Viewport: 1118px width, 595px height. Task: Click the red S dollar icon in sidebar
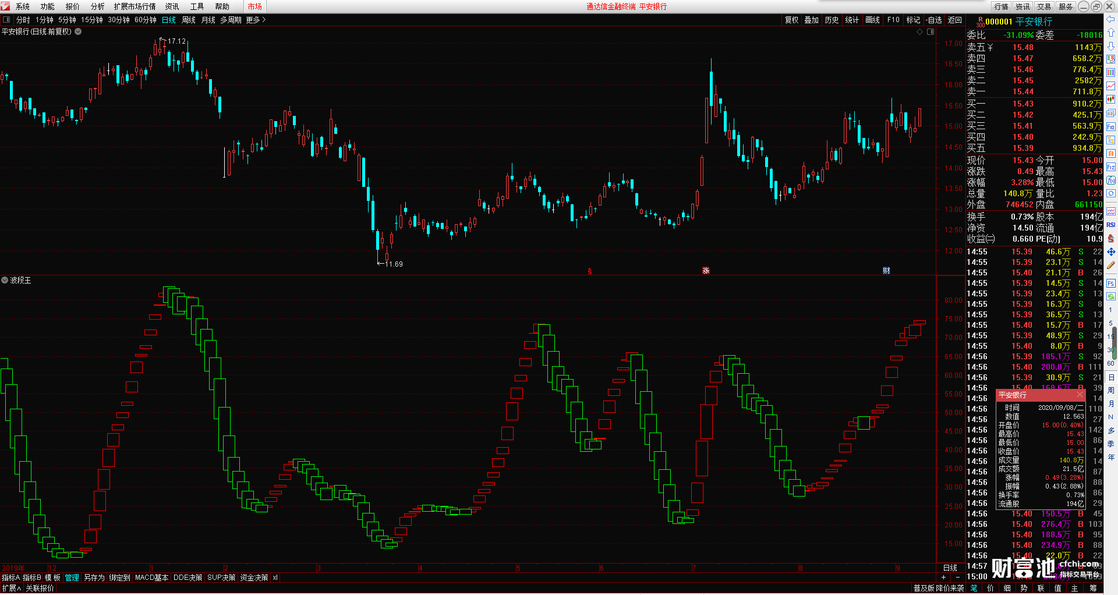1110,239
